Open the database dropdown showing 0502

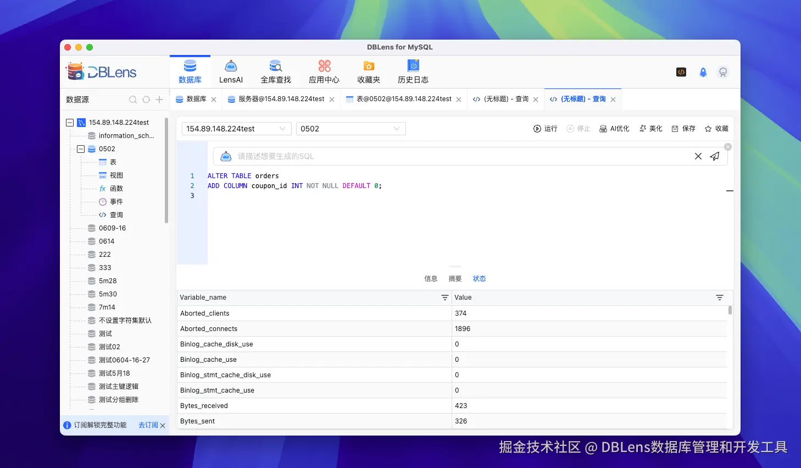351,129
